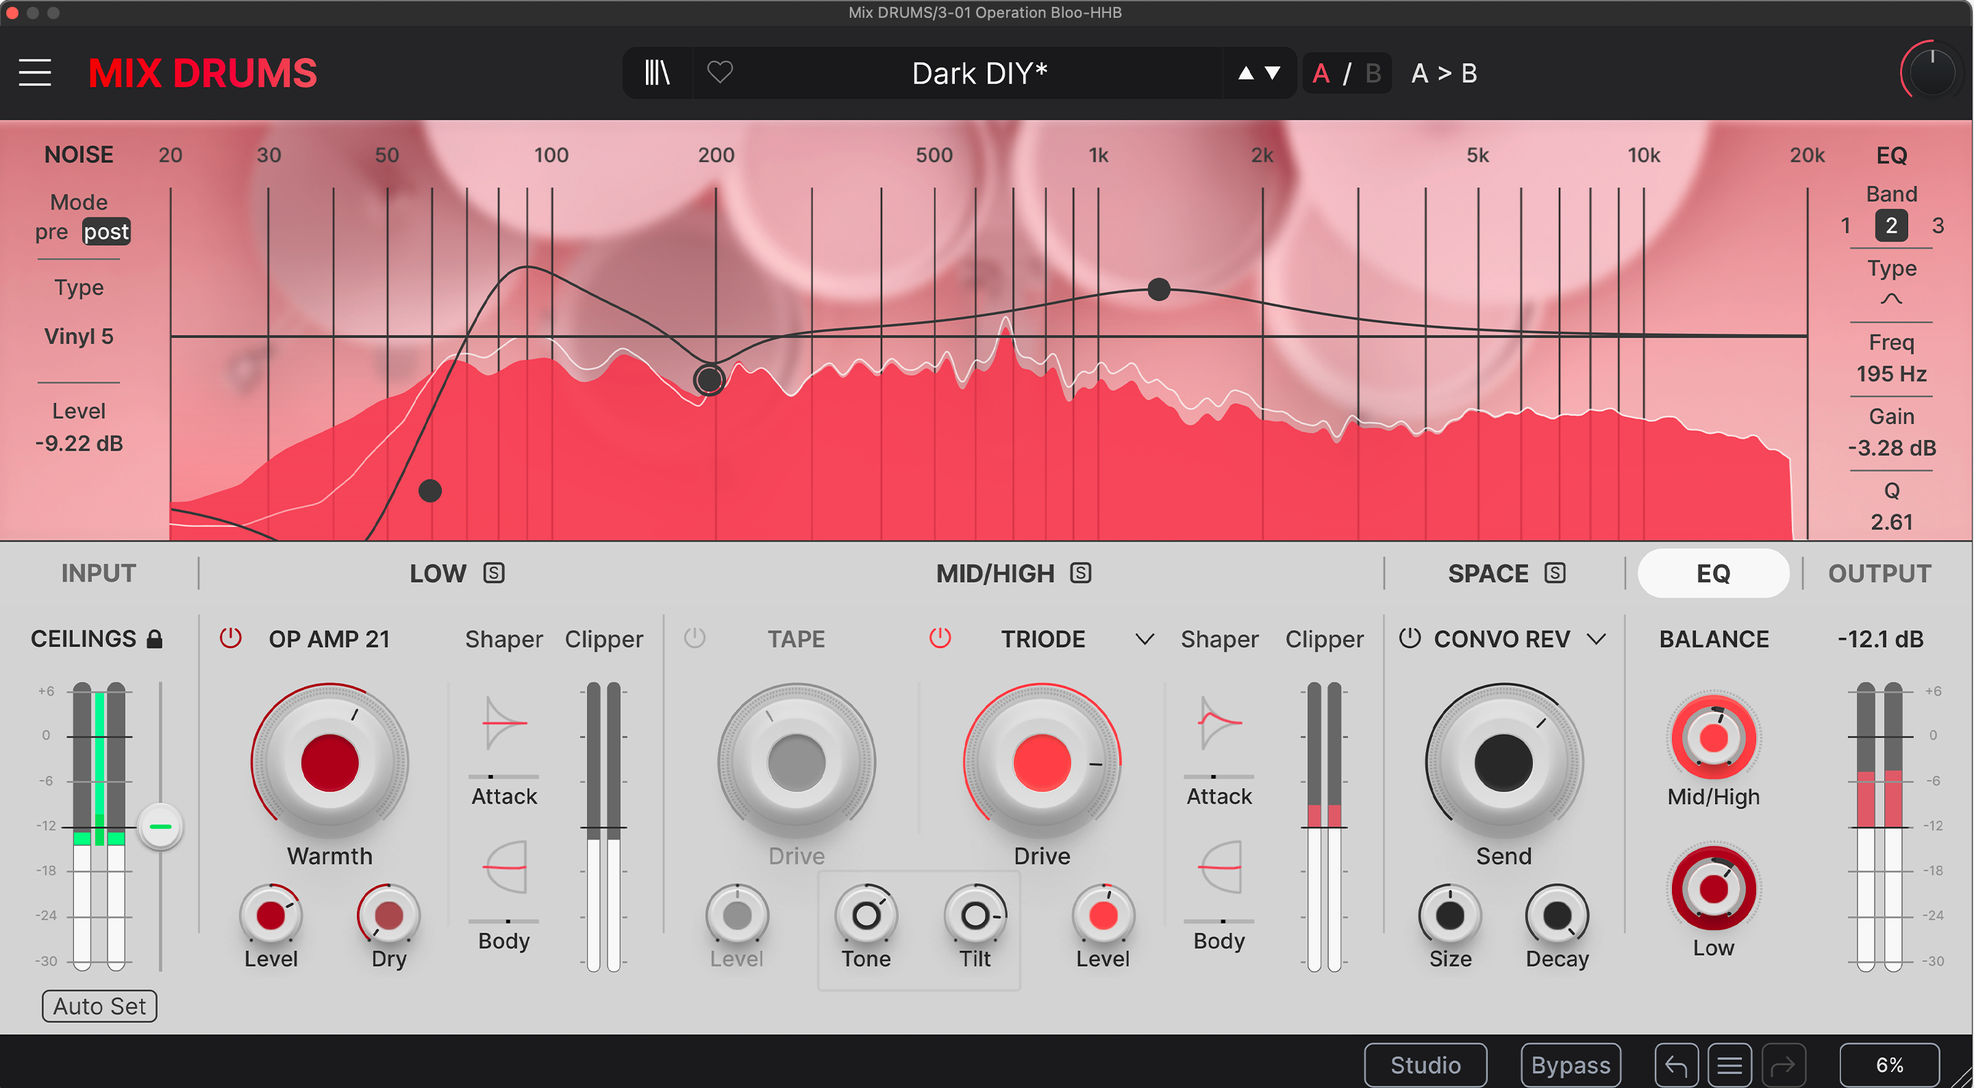
Task: Toggle the CONVO REV power button
Action: coord(1409,637)
